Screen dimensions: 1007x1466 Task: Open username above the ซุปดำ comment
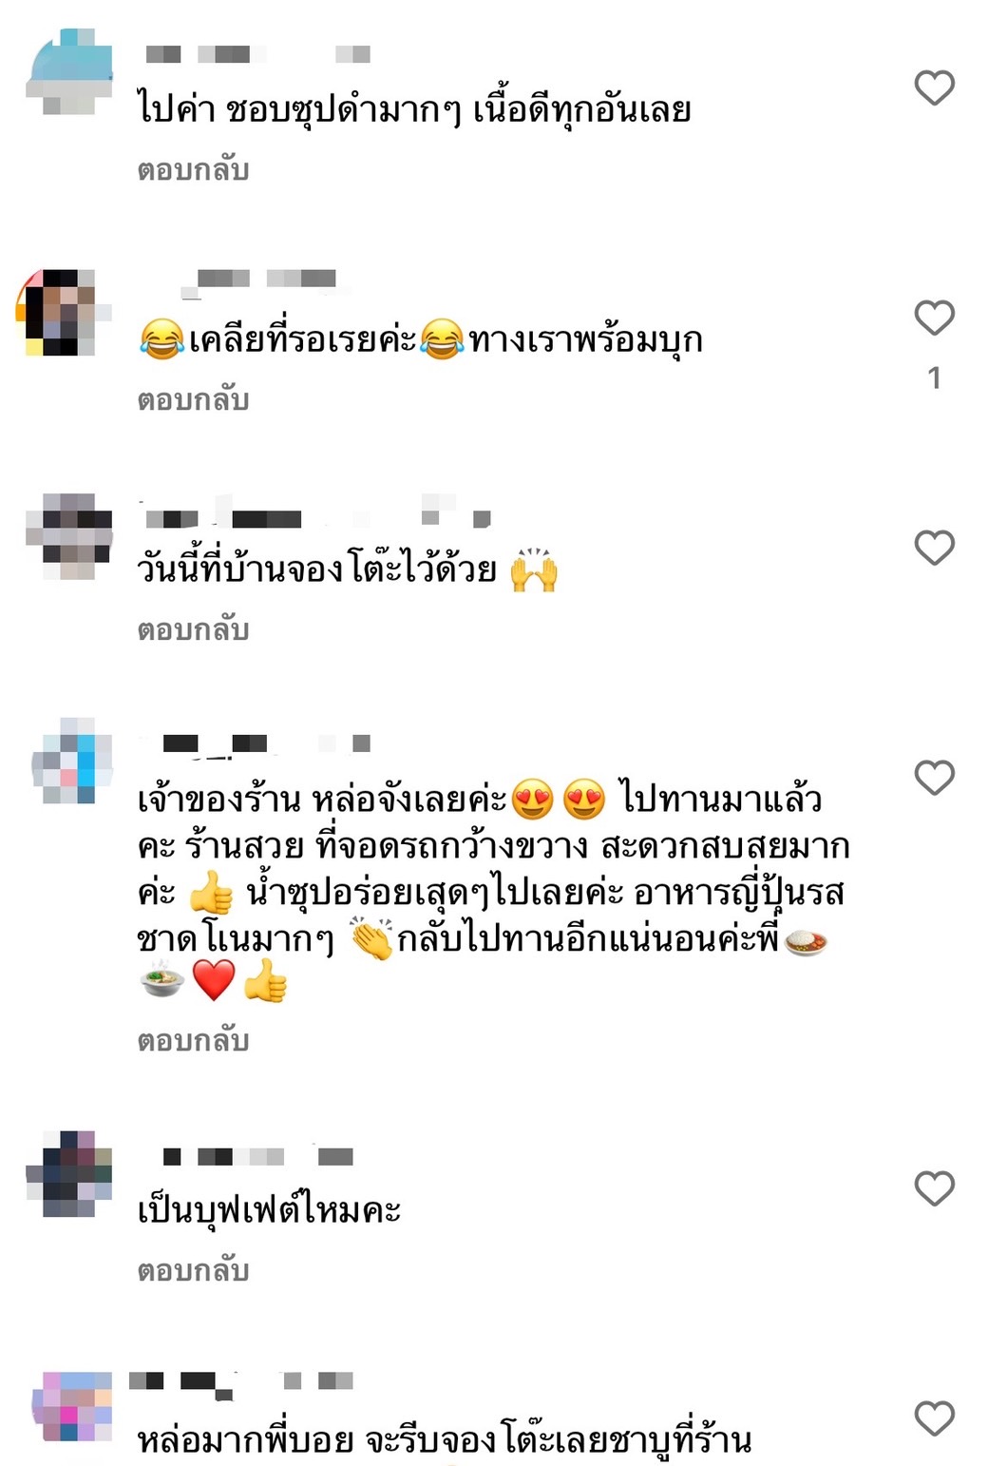257,54
